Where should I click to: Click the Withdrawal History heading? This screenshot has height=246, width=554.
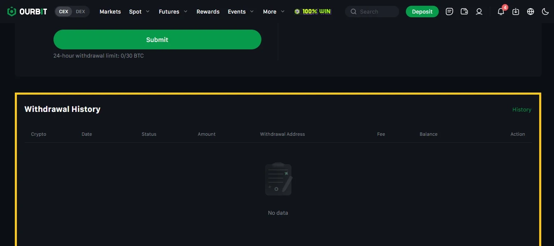(63, 109)
